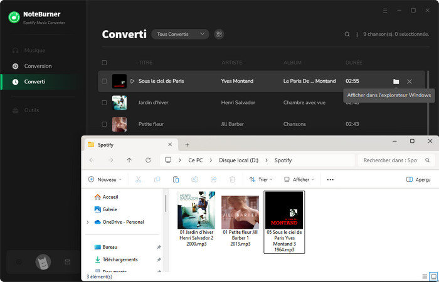Toggle the Aperçu preview pane

418,180
